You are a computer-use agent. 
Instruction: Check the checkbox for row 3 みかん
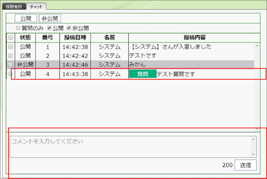(11, 64)
